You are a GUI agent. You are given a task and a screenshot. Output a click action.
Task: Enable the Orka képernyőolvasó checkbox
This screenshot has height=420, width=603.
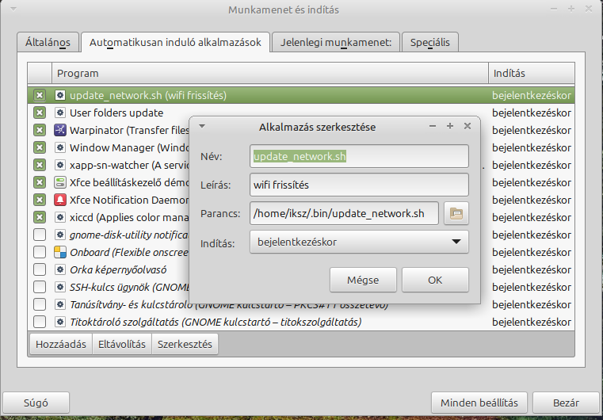pos(40,269)
